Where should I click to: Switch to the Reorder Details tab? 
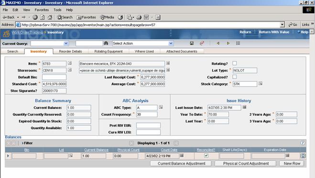[x=71, y=51]
